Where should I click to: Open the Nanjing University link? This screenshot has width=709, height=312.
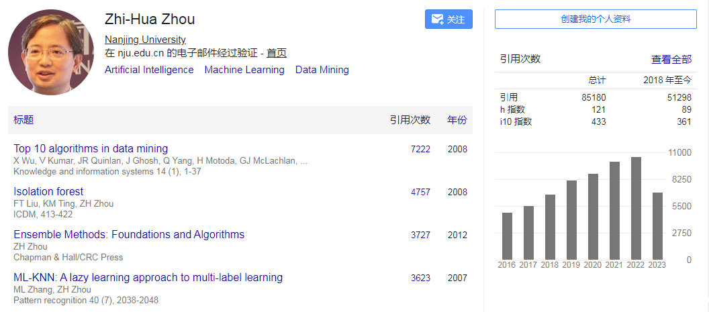point(145,40)
